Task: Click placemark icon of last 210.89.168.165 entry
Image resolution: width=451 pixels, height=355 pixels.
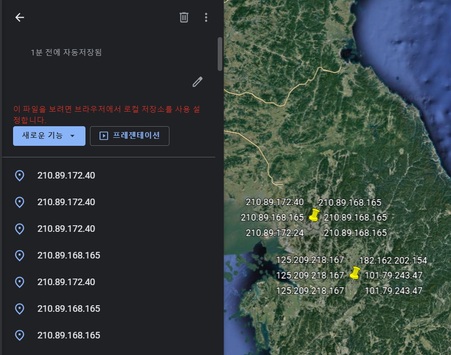Action: tap(20, 335)
